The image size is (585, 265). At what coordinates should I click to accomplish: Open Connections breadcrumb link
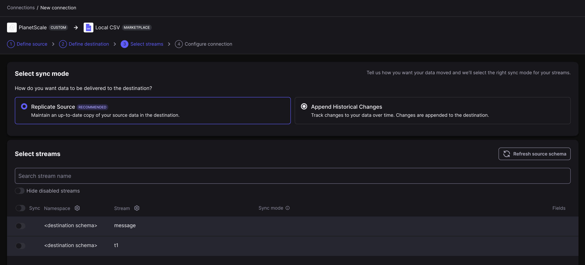21,8
